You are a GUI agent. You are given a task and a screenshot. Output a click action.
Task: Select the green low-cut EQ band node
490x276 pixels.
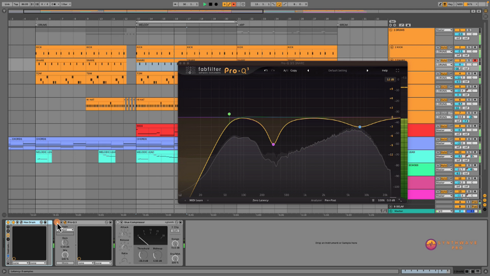tap(230, 114)
